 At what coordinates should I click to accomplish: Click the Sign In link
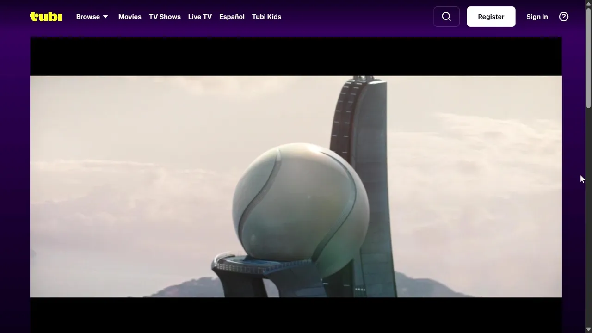pos(537,17)
